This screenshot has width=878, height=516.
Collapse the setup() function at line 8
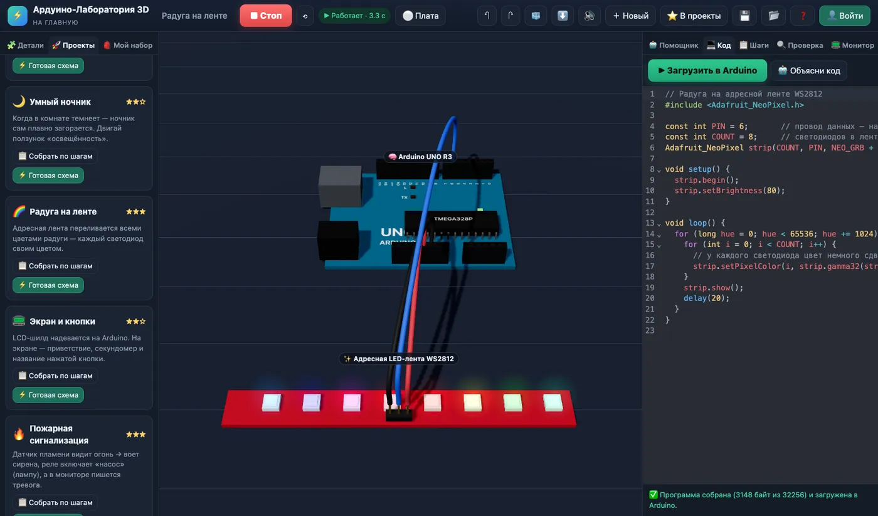click(658, 170)
